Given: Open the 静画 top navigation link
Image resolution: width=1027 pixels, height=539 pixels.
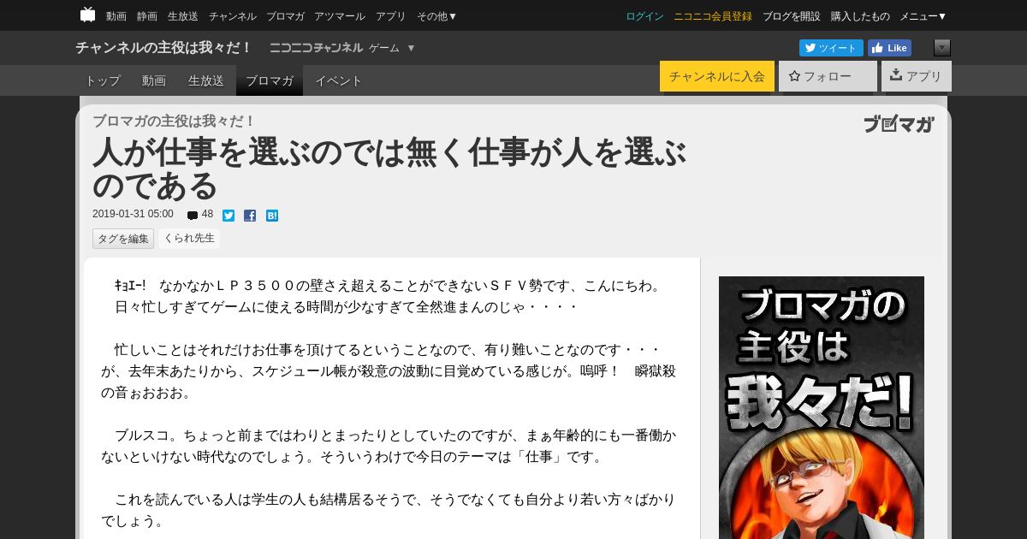Looking at the screenshot, I should (147, 16).
